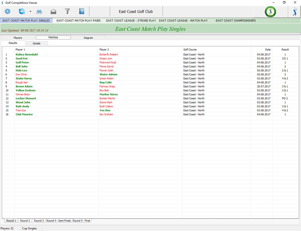
Task: Open the Players tab
Action: click(18, 38)
